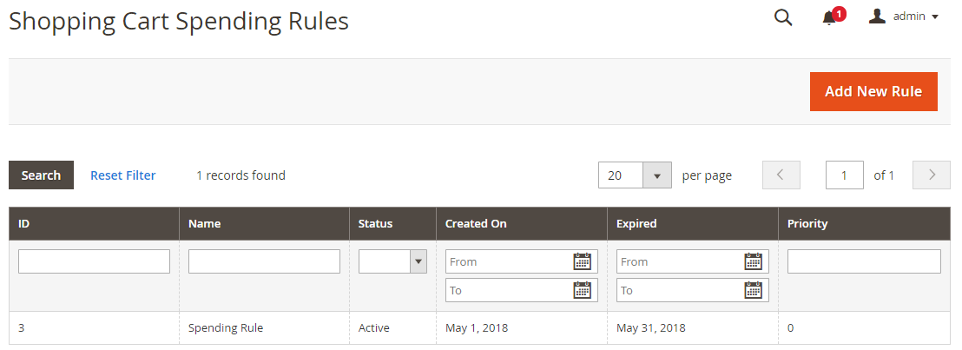962x350 pixels.
Task: Open the notifications bell icon
Action: click(829, 17)
